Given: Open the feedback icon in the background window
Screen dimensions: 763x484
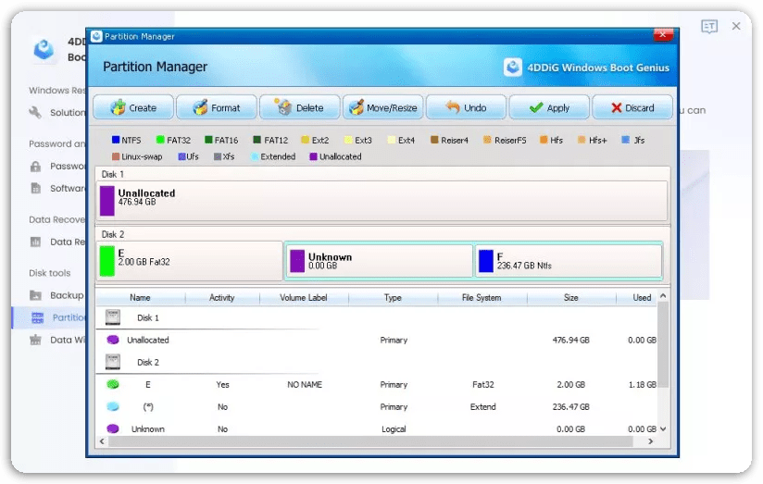Looking at the screenshot, I should tap(709, 26).
